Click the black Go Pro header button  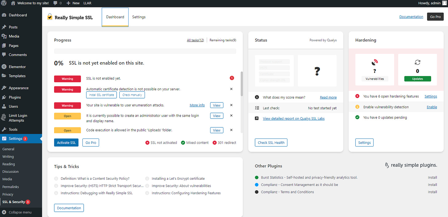pos(435,17)
